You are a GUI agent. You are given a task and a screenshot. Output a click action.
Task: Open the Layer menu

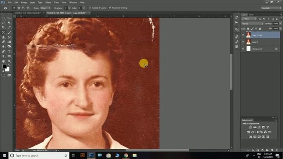coord(32,3)
